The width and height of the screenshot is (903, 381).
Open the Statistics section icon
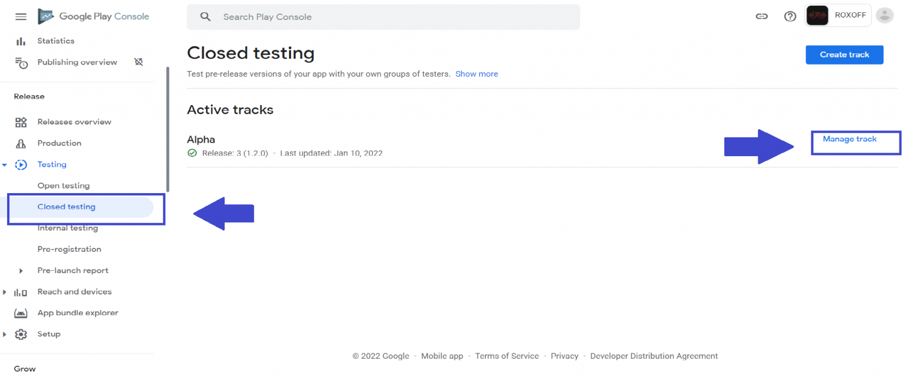coord(22,41)
